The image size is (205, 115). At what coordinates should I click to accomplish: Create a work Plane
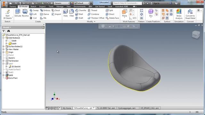pyautogui.click(x=125, y=13)
